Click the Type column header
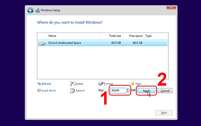This screenshot has height=126, width=201. (156, 36)
